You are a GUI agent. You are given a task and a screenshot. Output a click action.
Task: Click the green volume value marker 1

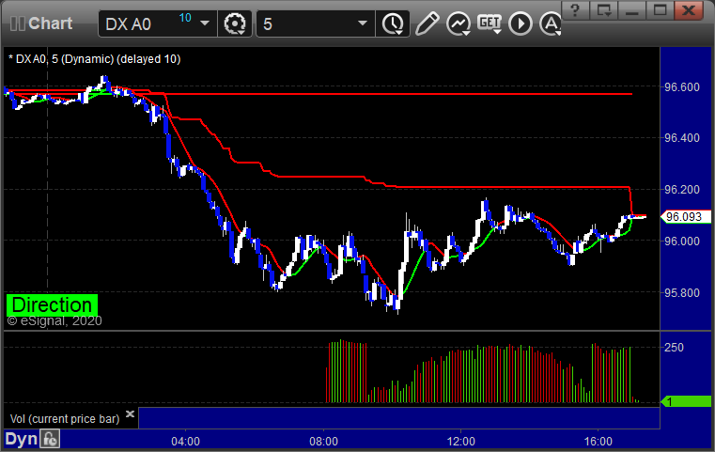[x=686, y=401]
